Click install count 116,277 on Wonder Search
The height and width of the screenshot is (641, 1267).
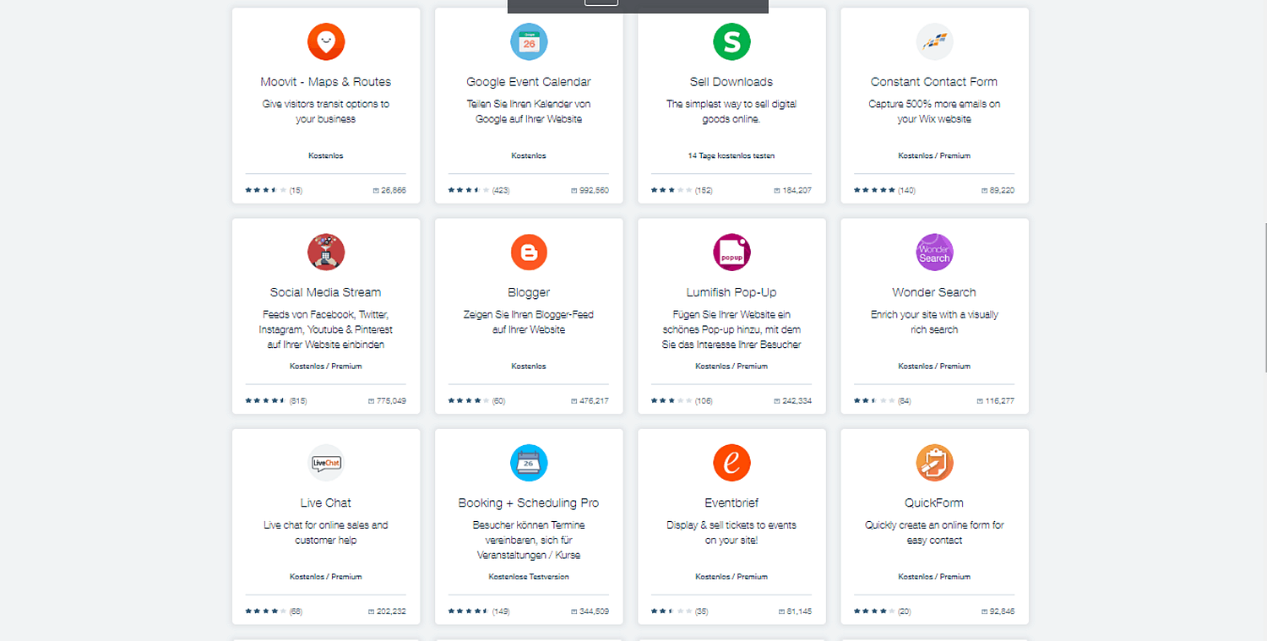[x=995, y=401]
